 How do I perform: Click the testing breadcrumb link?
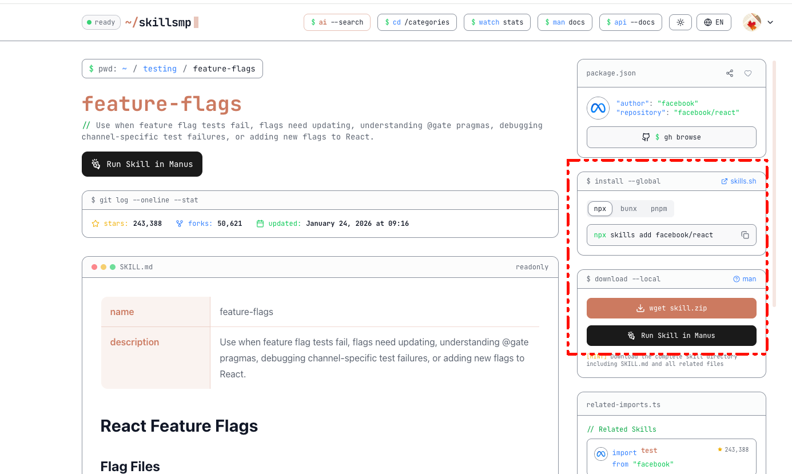(160, 69)
